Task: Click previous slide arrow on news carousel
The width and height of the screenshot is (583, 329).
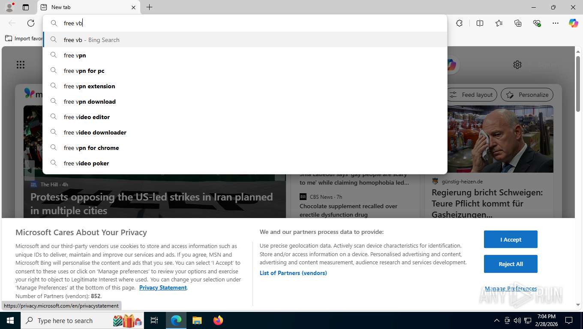Action: (29, 170)
